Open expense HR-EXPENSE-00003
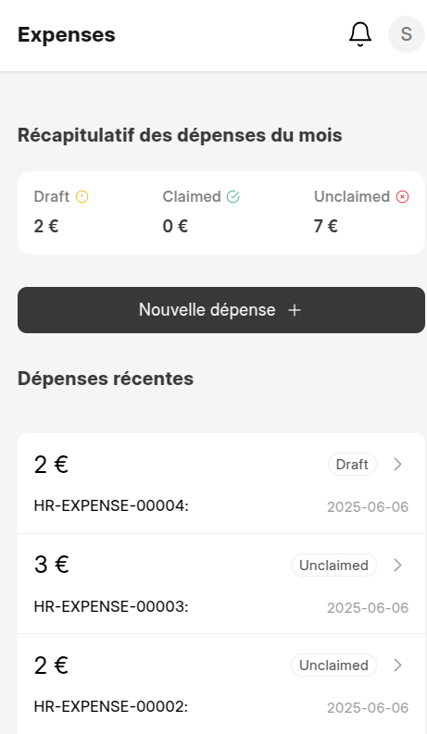 pyautogui.click(x=221, y=584)
